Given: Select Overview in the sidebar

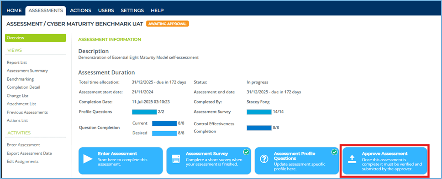Looking at the screenshot, I should [36, 38].
